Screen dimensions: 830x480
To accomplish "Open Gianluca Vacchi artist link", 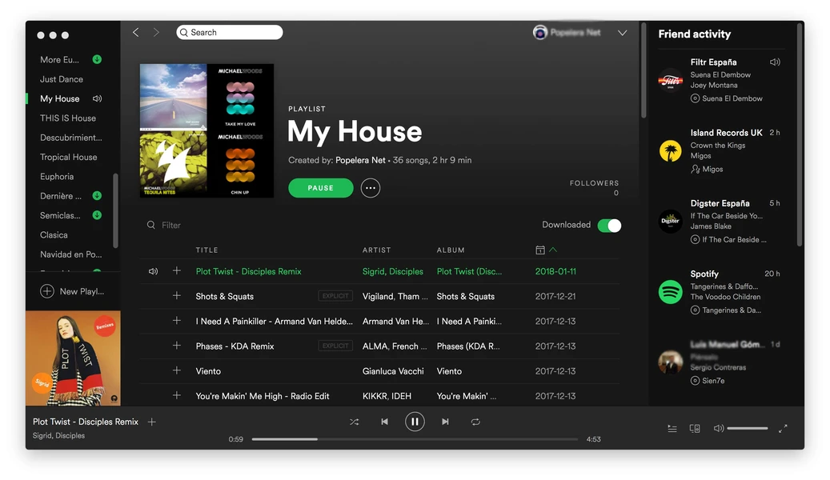I will click(393, 371).
